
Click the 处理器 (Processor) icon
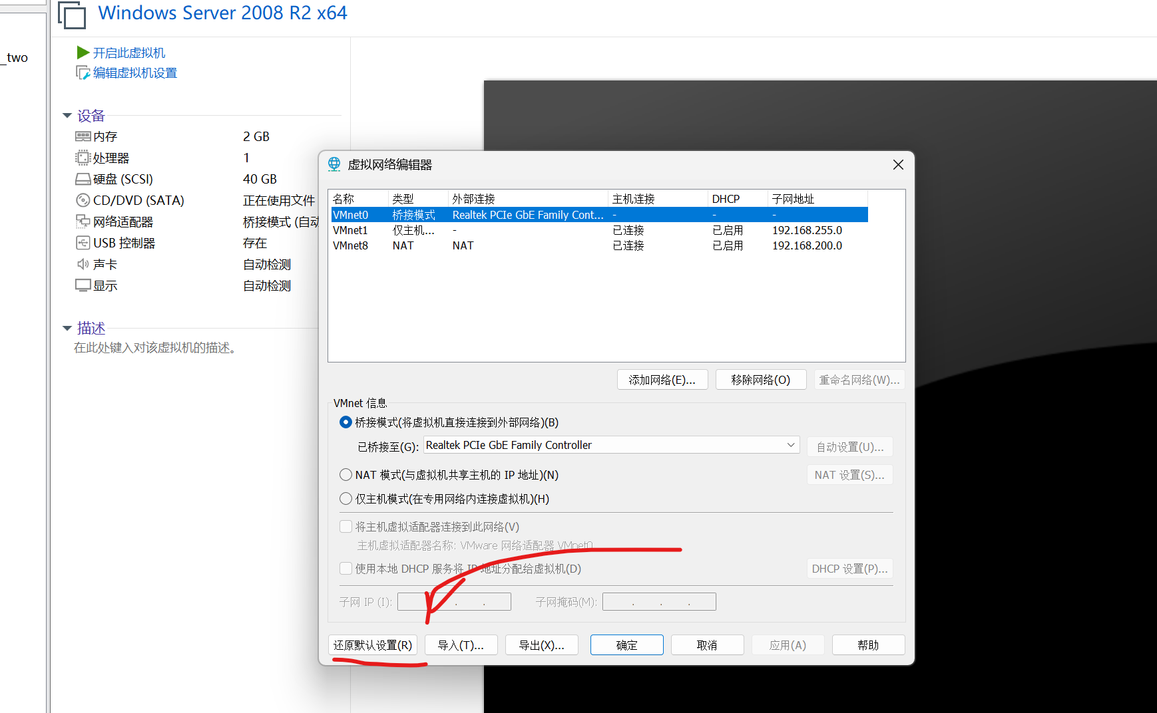[83, 157]
